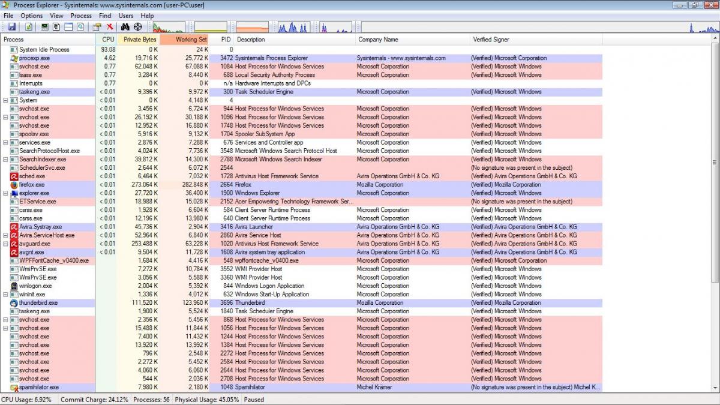This screenshot has width=720, height=405.
Task: Click the Avira icon beside sched.exe
Action: point(14,176)
